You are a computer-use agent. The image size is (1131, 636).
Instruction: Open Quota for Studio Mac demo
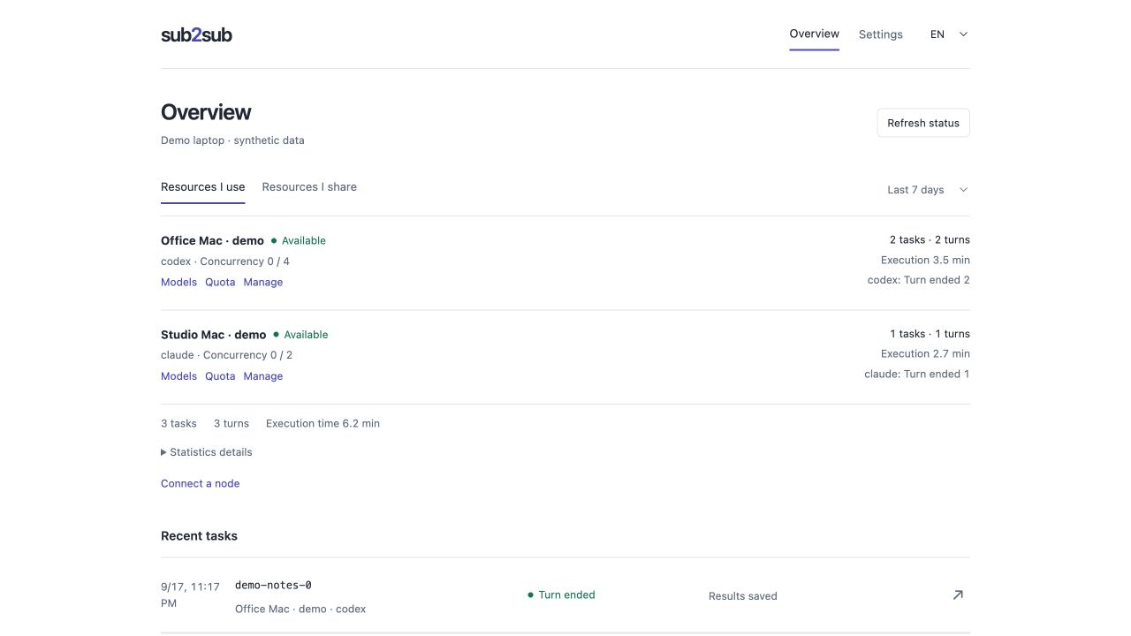[220, 376]
